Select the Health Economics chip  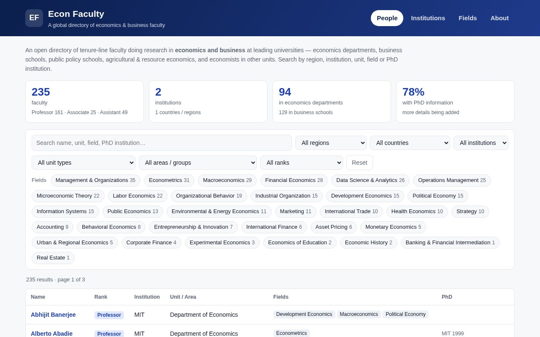point(417,211)
